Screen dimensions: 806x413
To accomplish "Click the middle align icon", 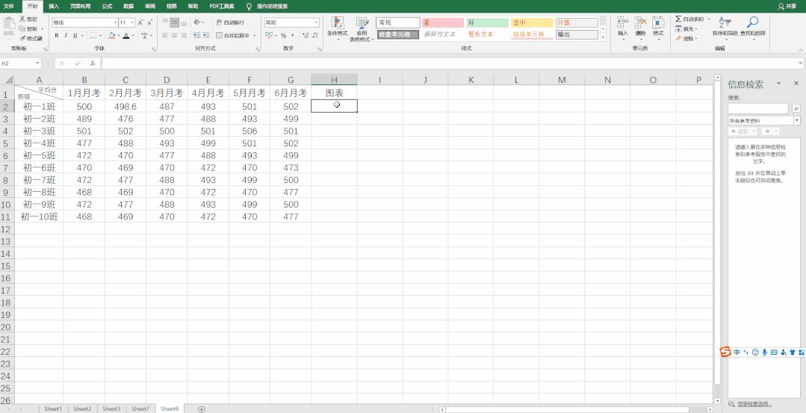I will (x=174, y=22).
